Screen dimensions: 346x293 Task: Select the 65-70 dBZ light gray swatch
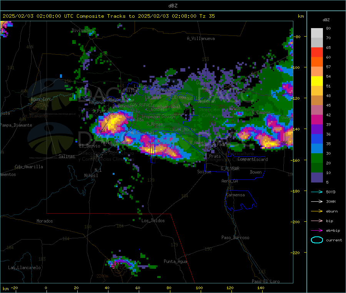[x=317, y=43]
